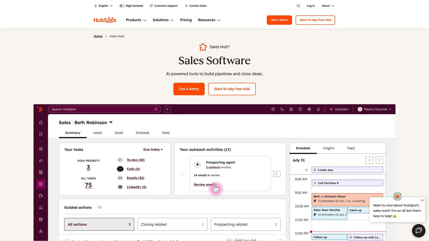
Task: Expand the Beth Robinson view dropdown
Action: tap(111, 122)
